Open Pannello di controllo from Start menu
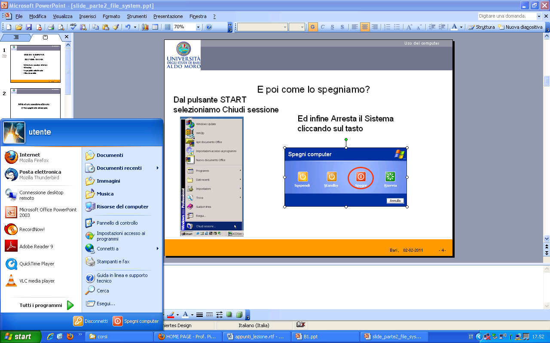 pos(112,223)
